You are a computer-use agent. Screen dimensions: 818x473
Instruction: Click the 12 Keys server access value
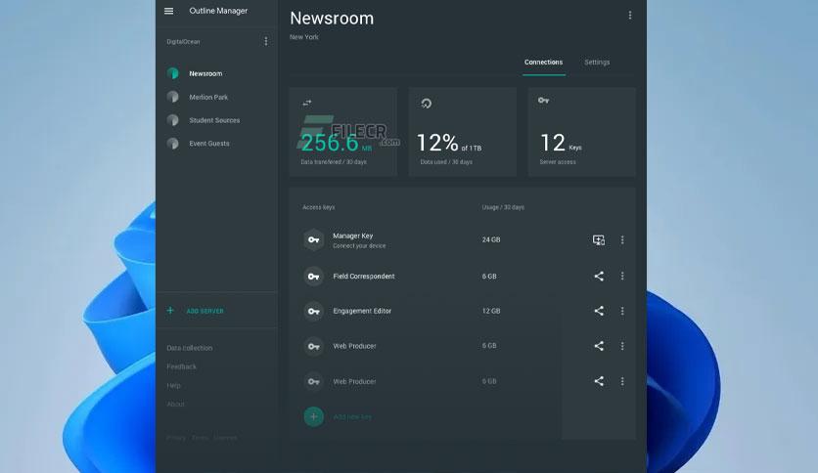click(x=561, y=143)
